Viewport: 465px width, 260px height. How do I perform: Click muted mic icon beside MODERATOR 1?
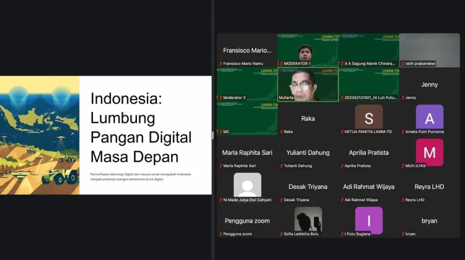(x=281, y=64)
